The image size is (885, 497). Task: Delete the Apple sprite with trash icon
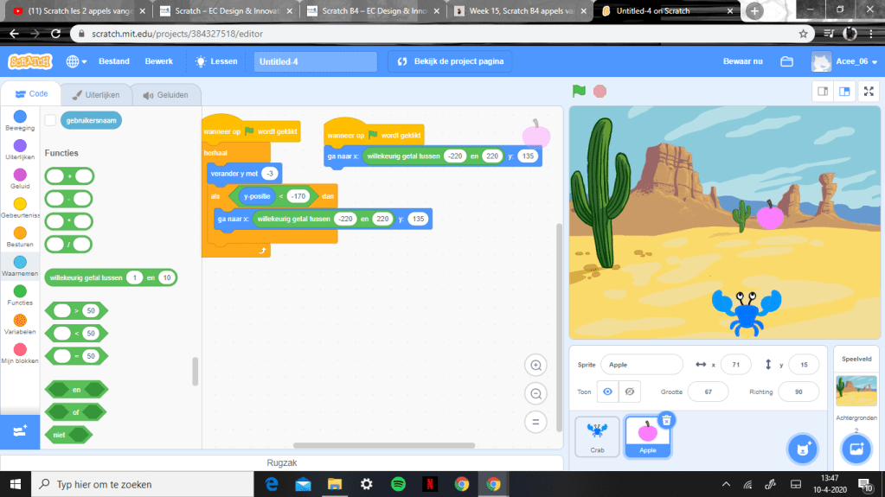[x=667, y=420]
